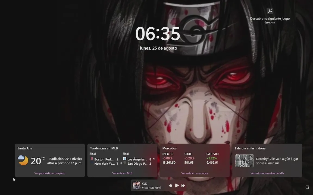
Task: Select the New York Ya... score row
Action: 106,164
